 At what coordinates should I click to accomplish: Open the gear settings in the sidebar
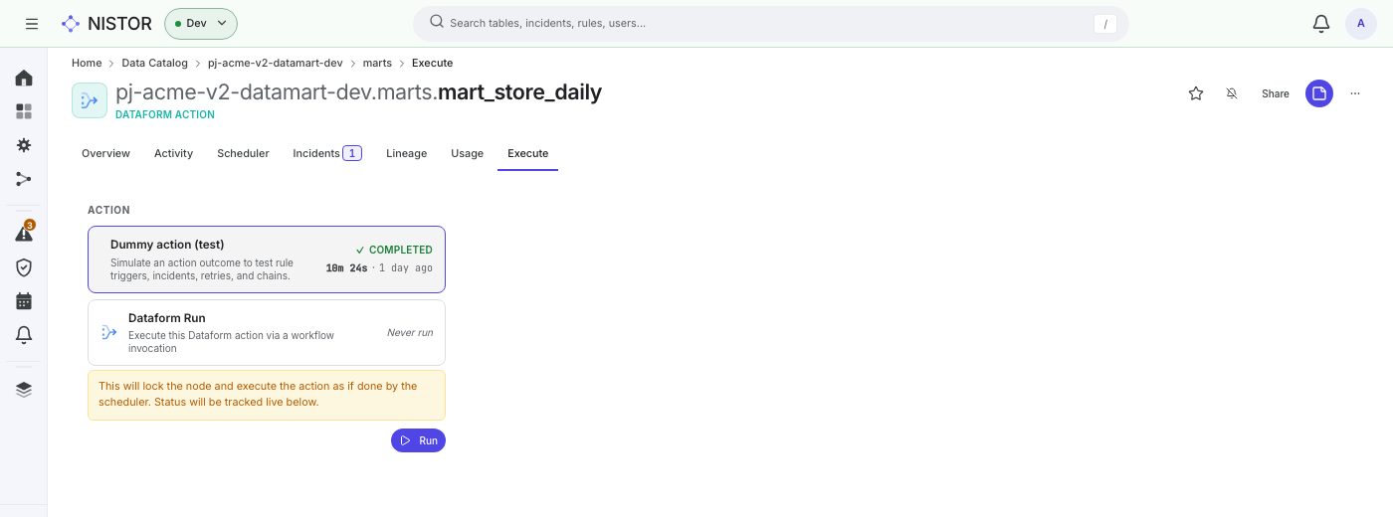(24, 145)
